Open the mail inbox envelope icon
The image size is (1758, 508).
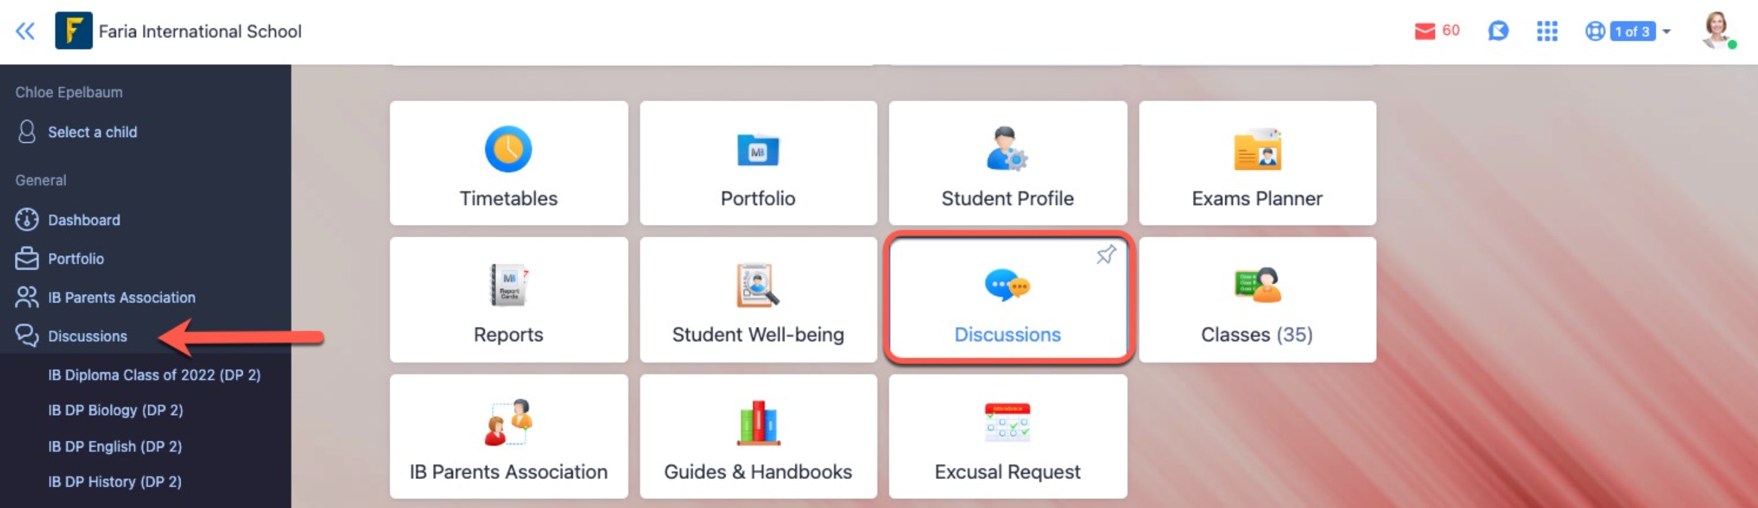point(1424,32)
